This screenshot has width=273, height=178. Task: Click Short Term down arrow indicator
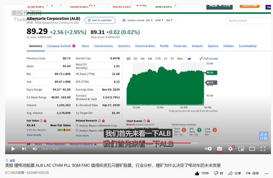pyautogui.click(x=184, y=130)
